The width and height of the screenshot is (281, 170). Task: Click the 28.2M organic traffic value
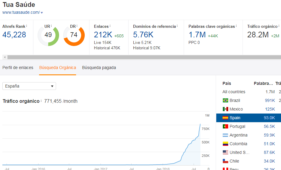coord(258,35)
